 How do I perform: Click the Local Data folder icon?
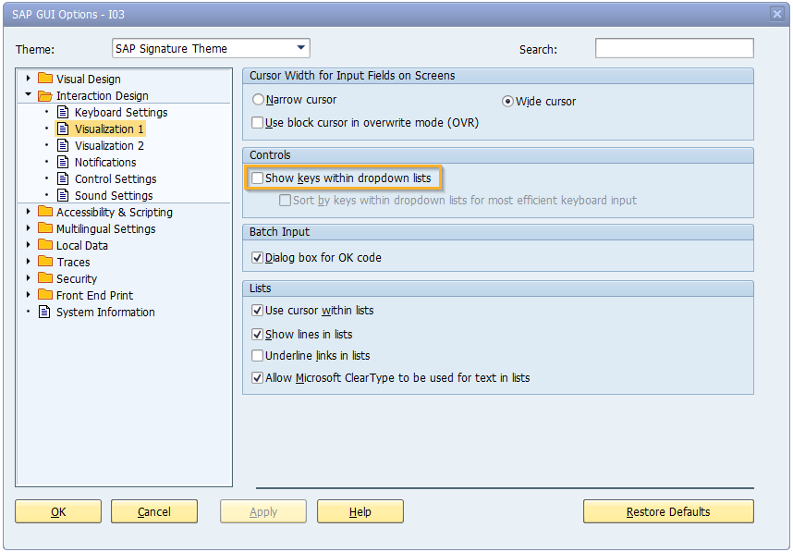tap(45, 245)
